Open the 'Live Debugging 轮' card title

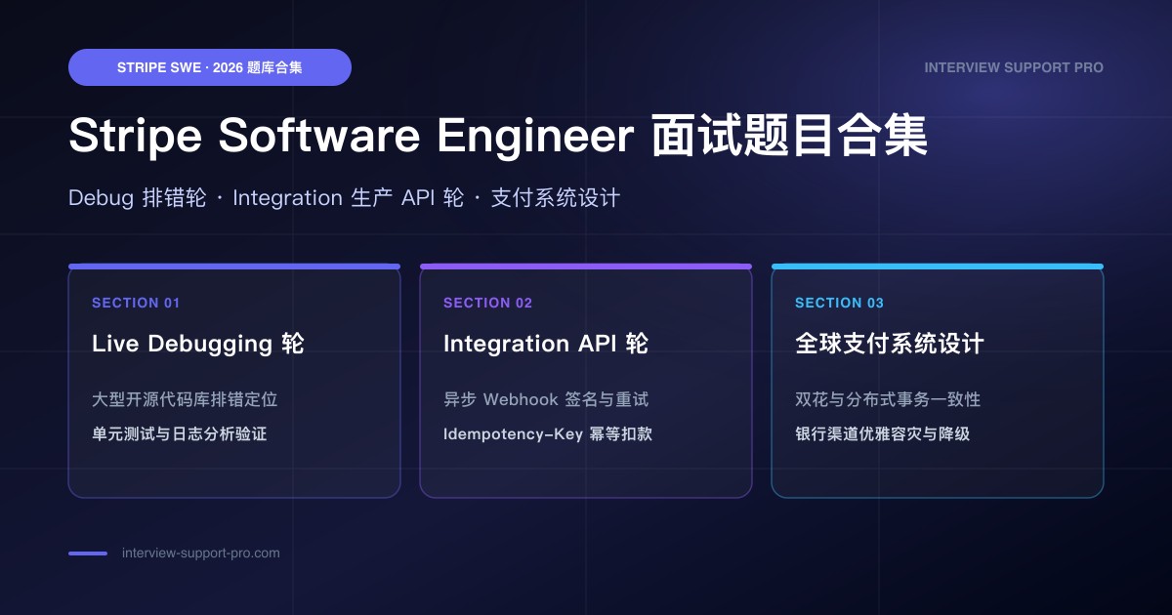coord(198,344)
